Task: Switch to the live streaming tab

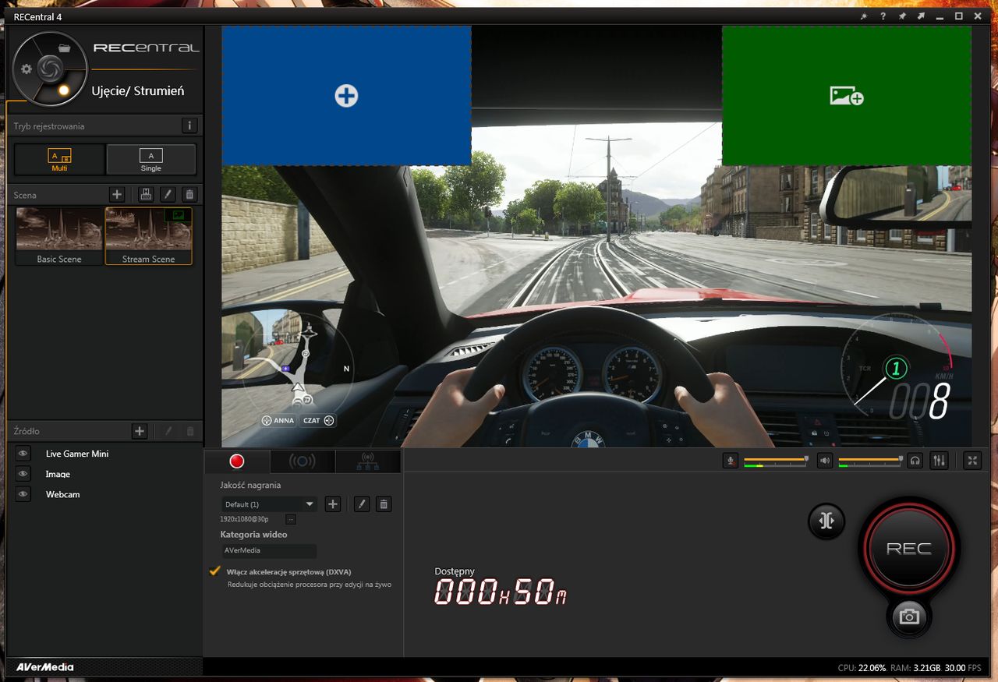Action: 303,461
